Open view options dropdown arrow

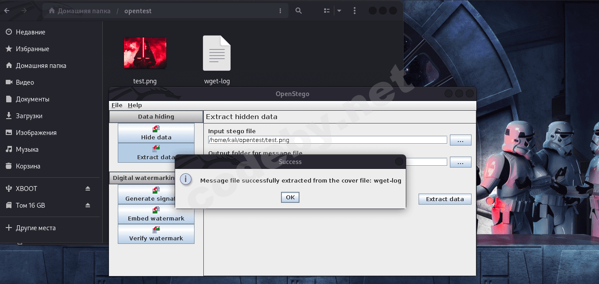pos(339,11)
